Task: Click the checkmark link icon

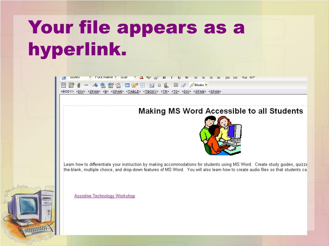Action: tap(118, 85)
